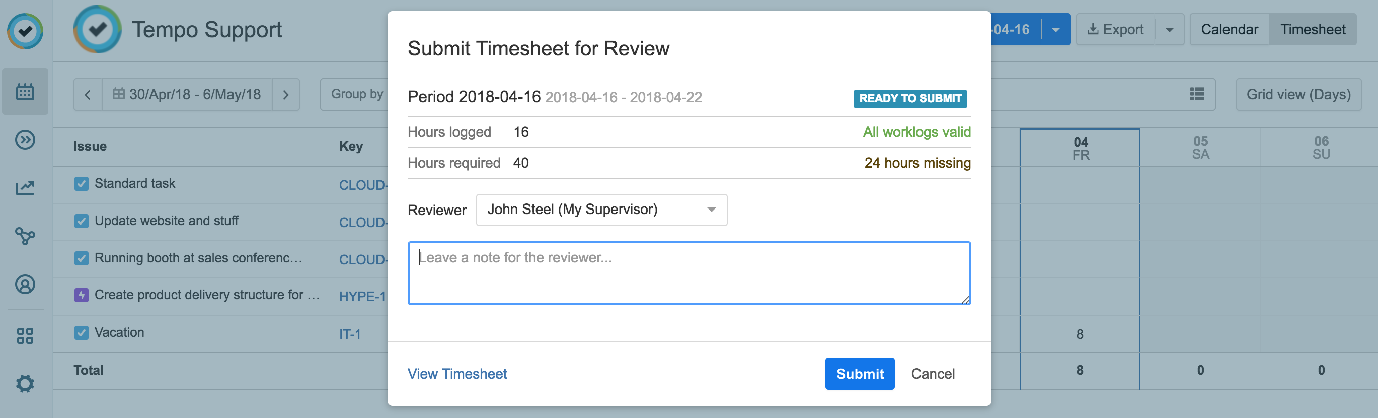Open the Reviewer dropdown showing John Steel
1378x418 pixels.
(601, 210)
